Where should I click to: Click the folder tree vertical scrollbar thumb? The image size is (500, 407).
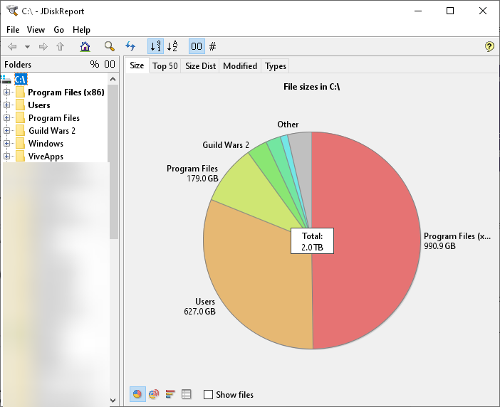coord(114,161)
